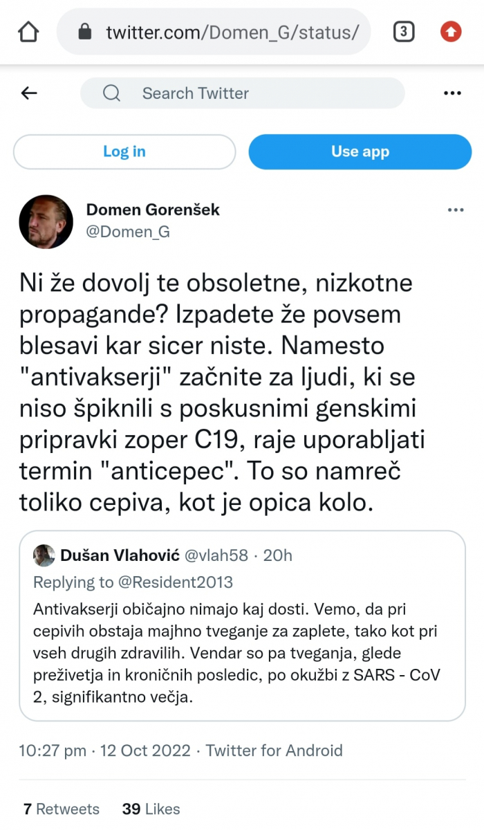Click the red browser update arrow icon
Image resolution: width=484 pixels, height=830 pixels.
click(x=451, y=32)
